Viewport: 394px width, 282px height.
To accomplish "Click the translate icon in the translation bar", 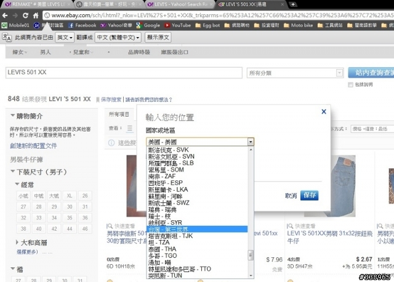I will [7, 37].
